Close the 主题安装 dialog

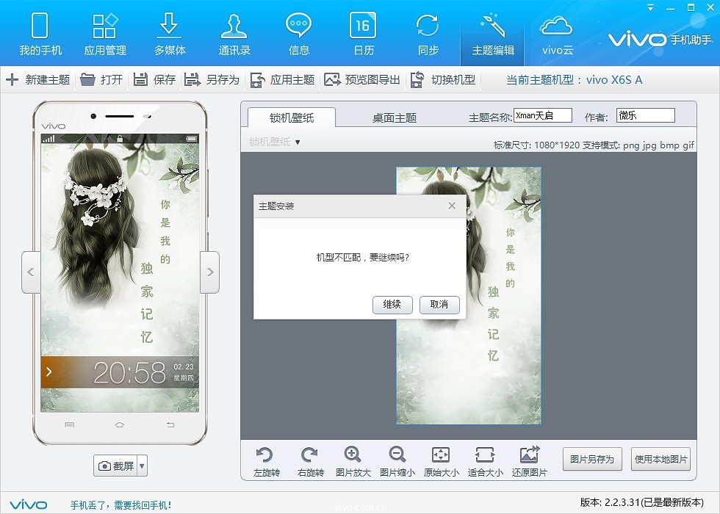click(x=452, y=206)
